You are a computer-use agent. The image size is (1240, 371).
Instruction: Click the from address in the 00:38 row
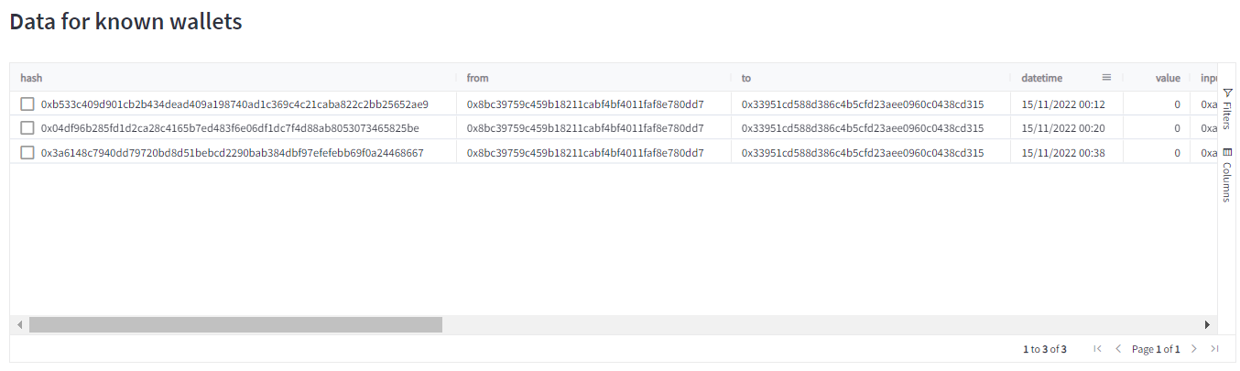coord(585,152)
